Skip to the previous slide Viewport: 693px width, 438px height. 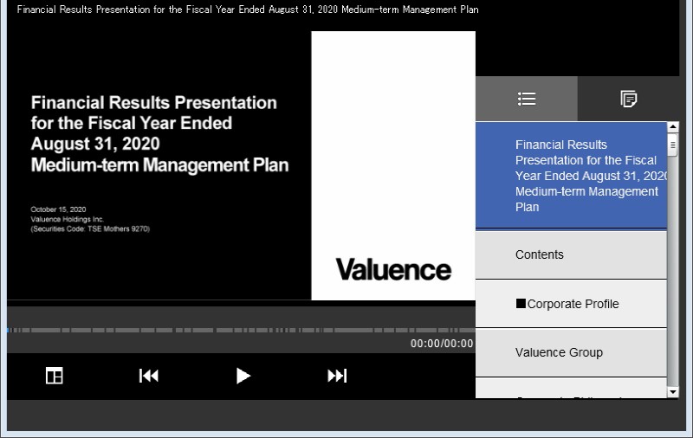pyautogui.click(x=148, y=376)
